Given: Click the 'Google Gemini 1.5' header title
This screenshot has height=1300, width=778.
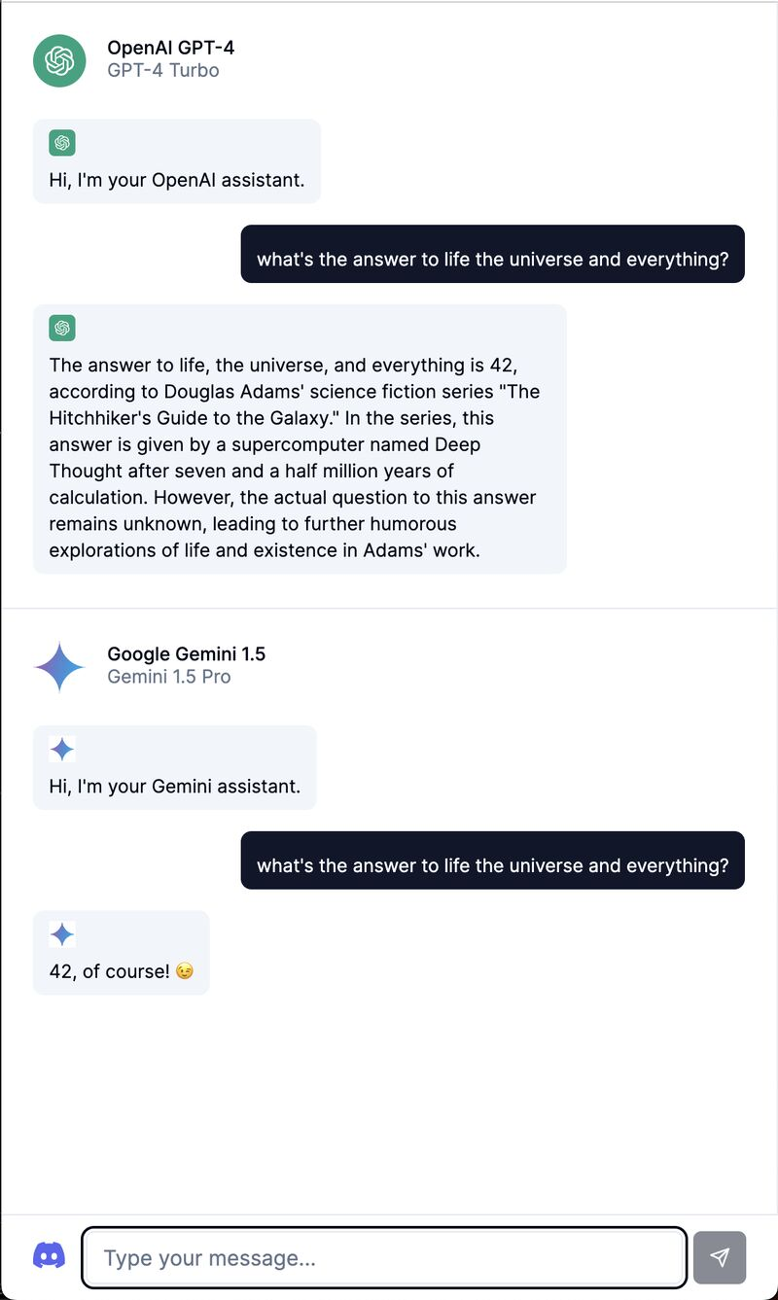Looking at the screenshot, I should [x=187, y=654].
